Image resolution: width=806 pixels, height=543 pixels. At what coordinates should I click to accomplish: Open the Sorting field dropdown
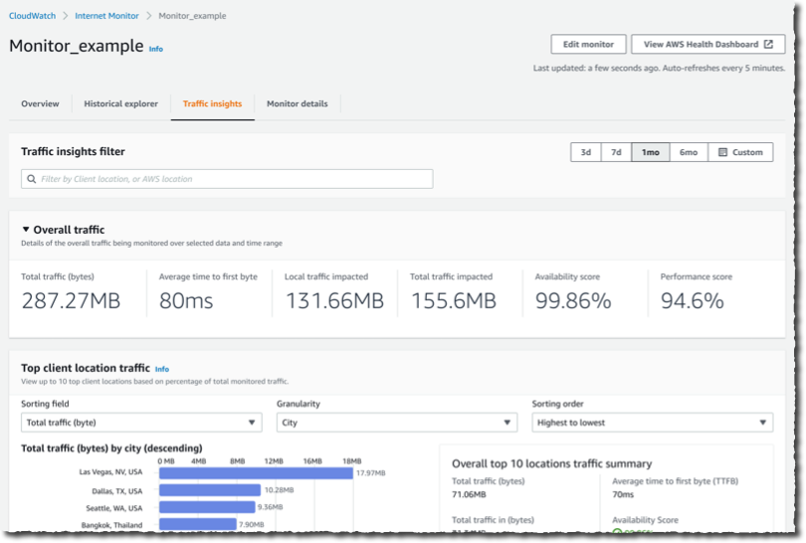141,423
